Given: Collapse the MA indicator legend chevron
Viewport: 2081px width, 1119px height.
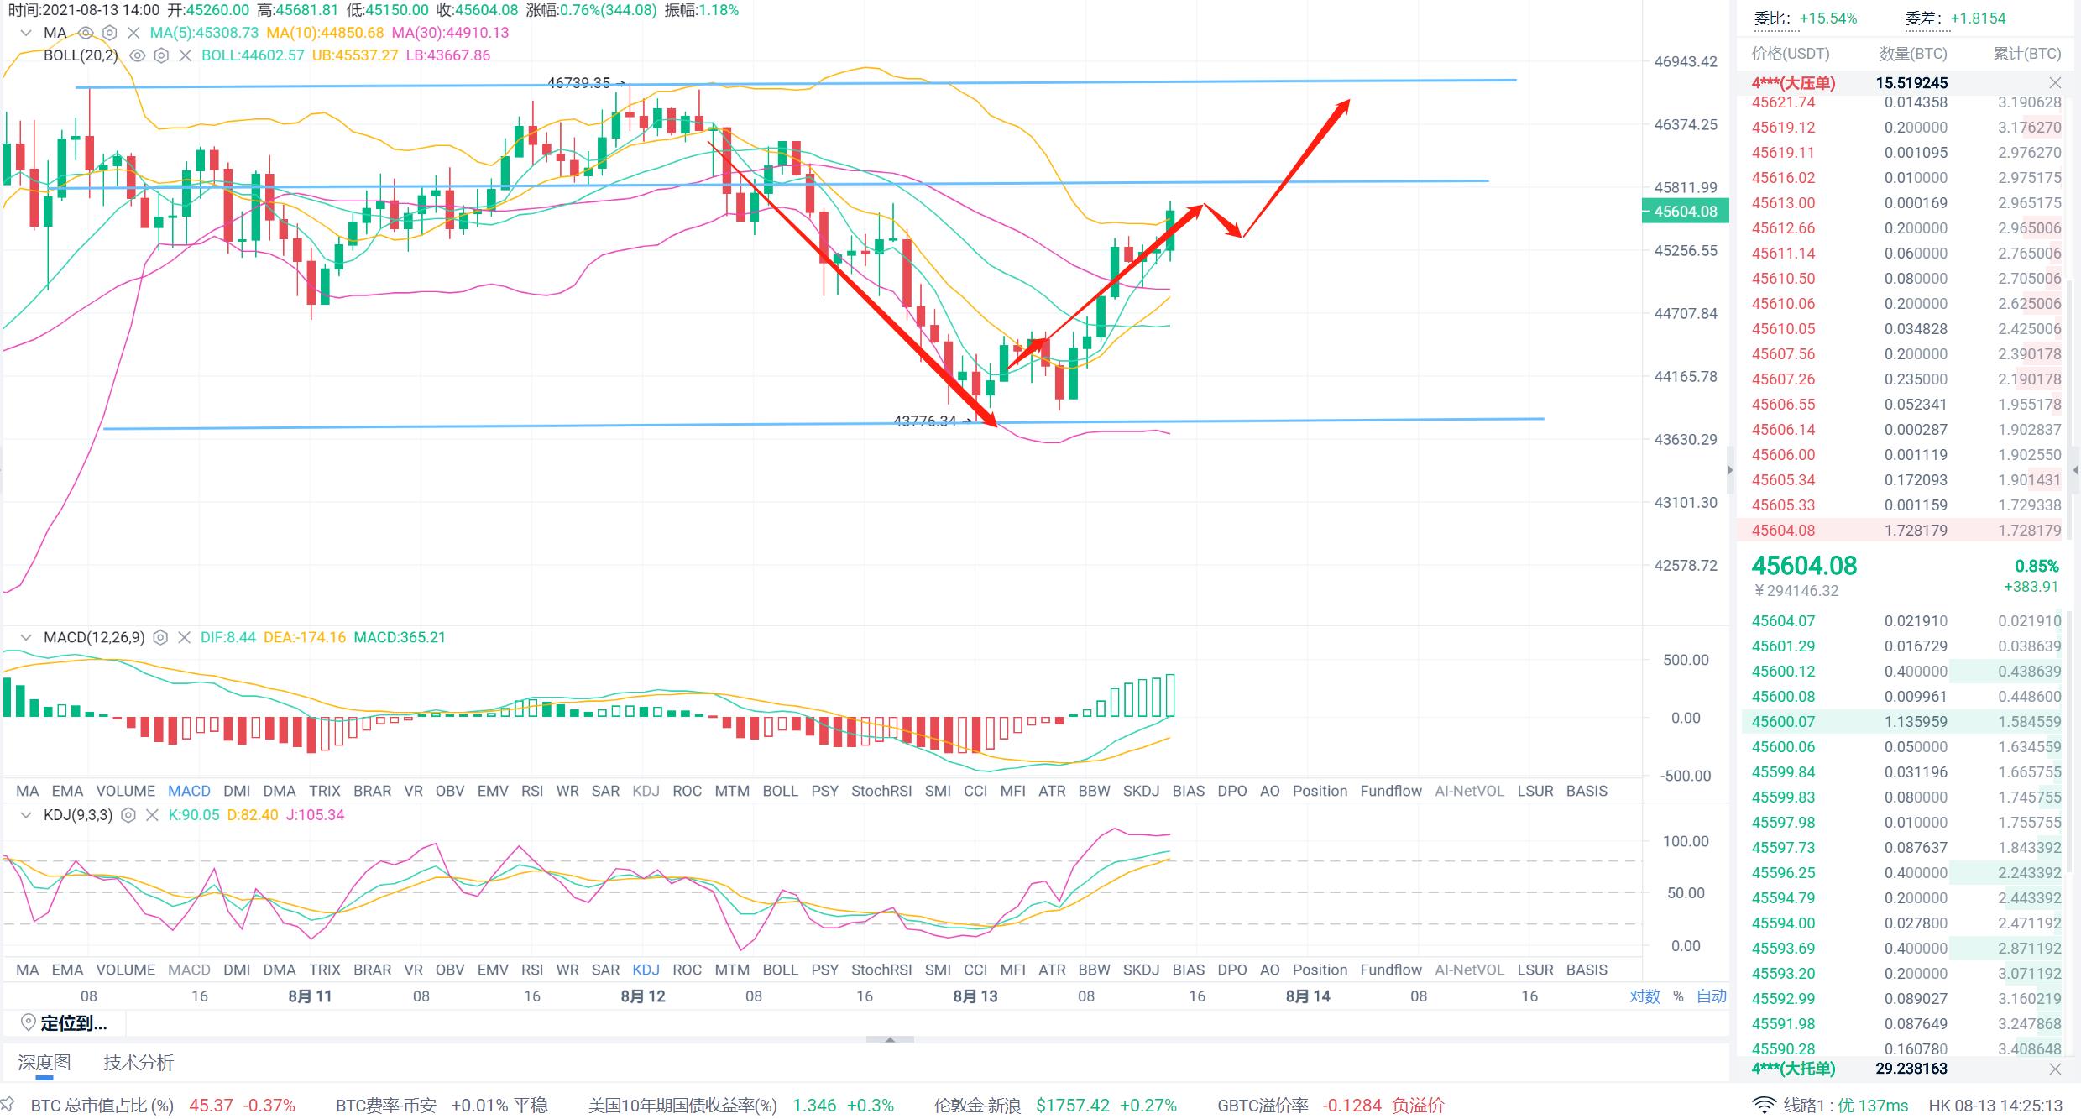Looking at the screenshot, I should [x=26, y=33].
